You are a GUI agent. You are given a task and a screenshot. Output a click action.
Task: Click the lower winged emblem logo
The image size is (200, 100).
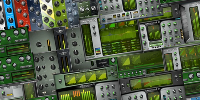(63, 53)
